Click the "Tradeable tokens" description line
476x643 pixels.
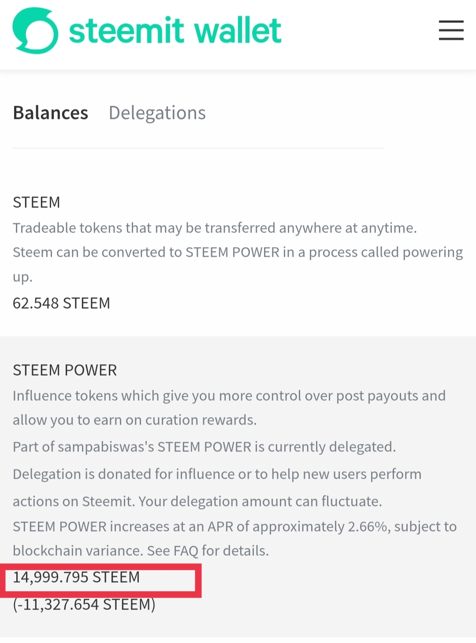(215, 228)
